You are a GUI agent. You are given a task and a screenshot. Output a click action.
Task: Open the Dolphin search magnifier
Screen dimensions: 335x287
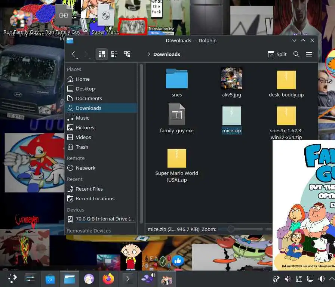[x=296, y=54]
